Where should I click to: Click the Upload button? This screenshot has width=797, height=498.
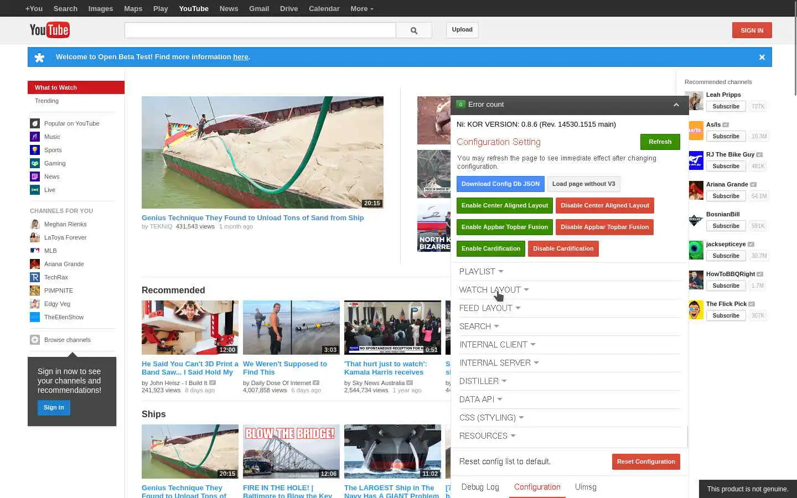point(462,30)
